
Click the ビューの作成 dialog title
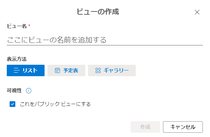point(98,11)
